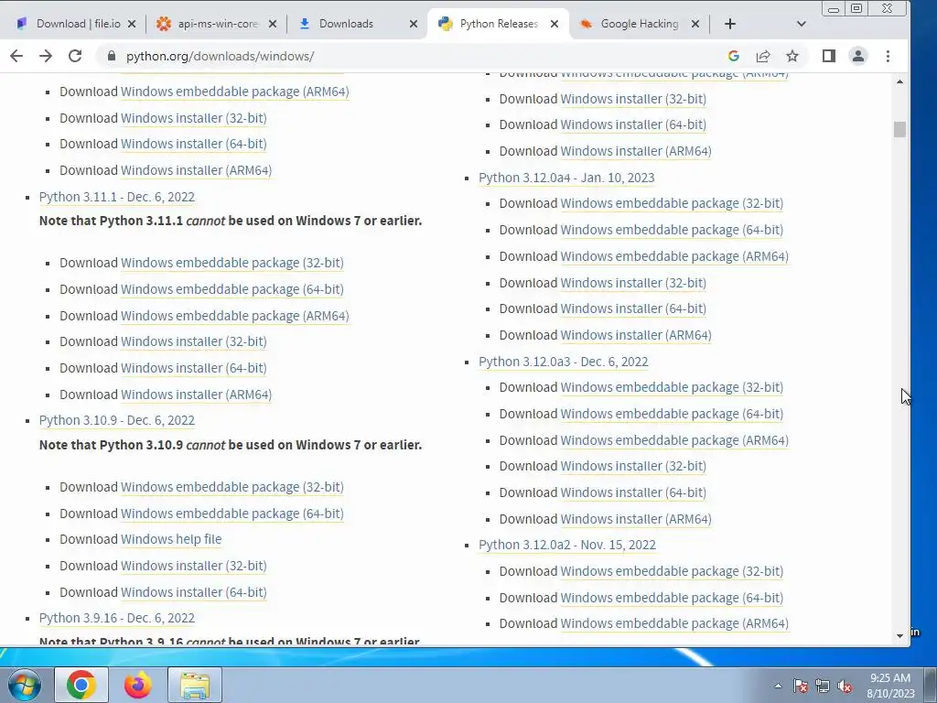View site information lock icon

point(111,56)
